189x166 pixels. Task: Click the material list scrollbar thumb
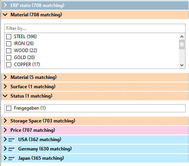click(182, 44)
